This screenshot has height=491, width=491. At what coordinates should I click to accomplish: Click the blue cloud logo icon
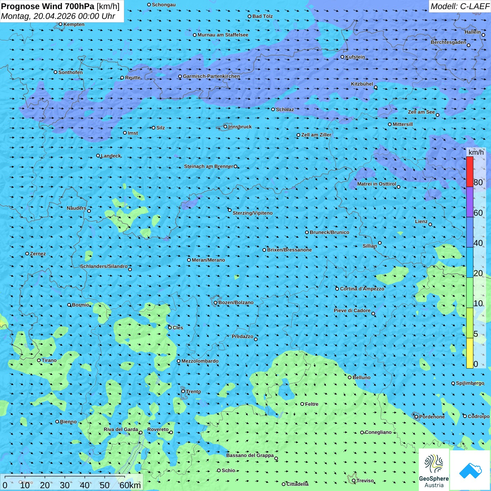pyautogui.click(x=470, y=470)
